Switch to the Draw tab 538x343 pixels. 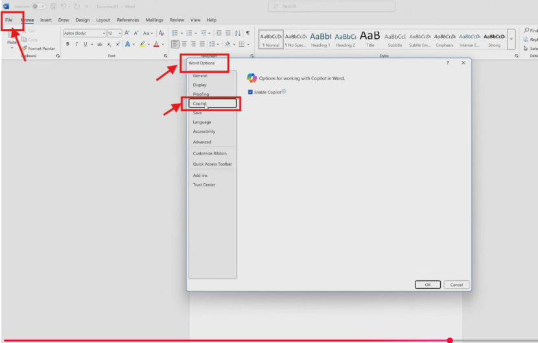click(64, 20)
